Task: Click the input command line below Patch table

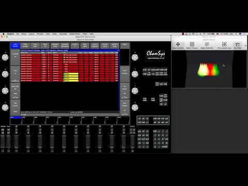Action: [x=70, y=115]
